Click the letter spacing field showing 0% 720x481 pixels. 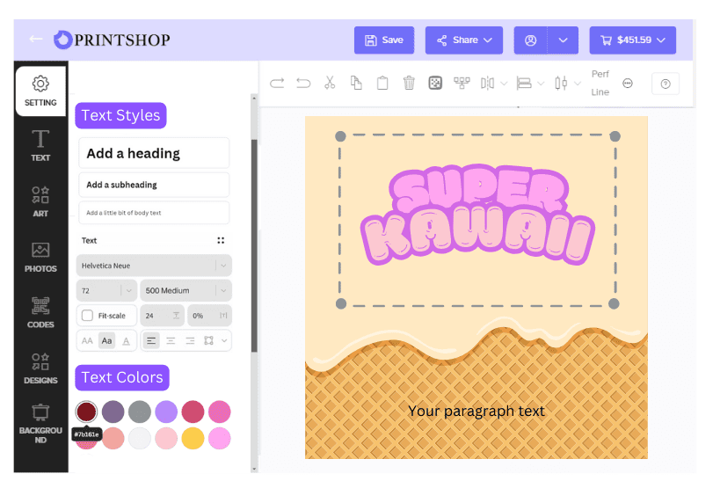click(209, 316)
